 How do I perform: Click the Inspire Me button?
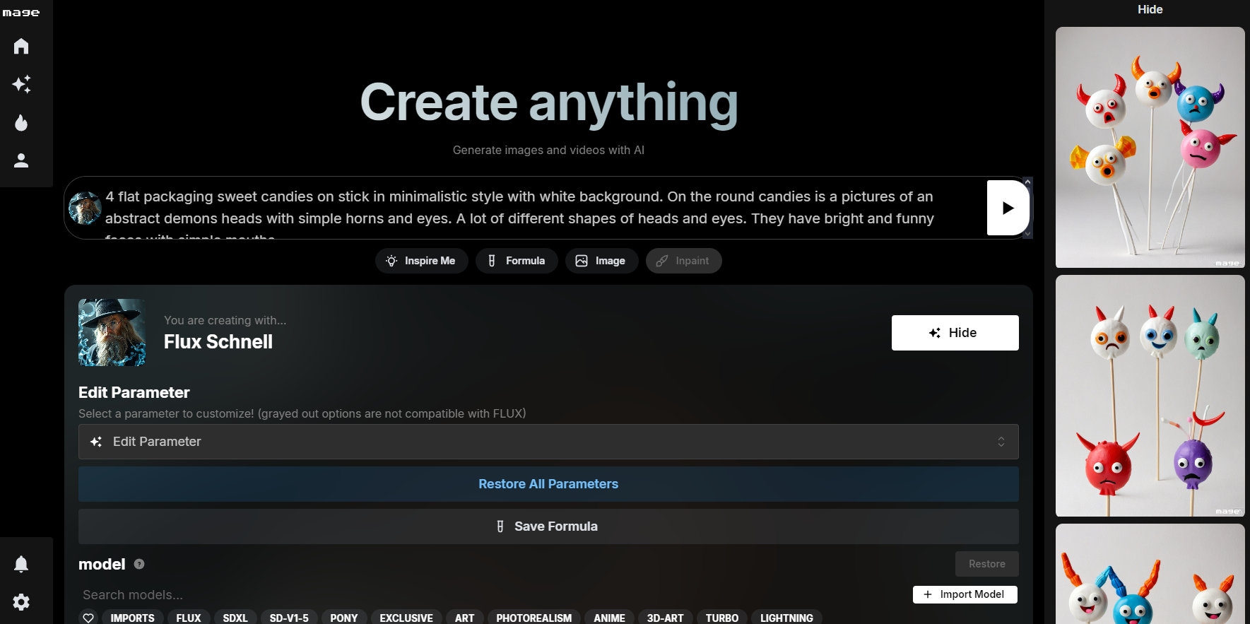click(421, 261)
